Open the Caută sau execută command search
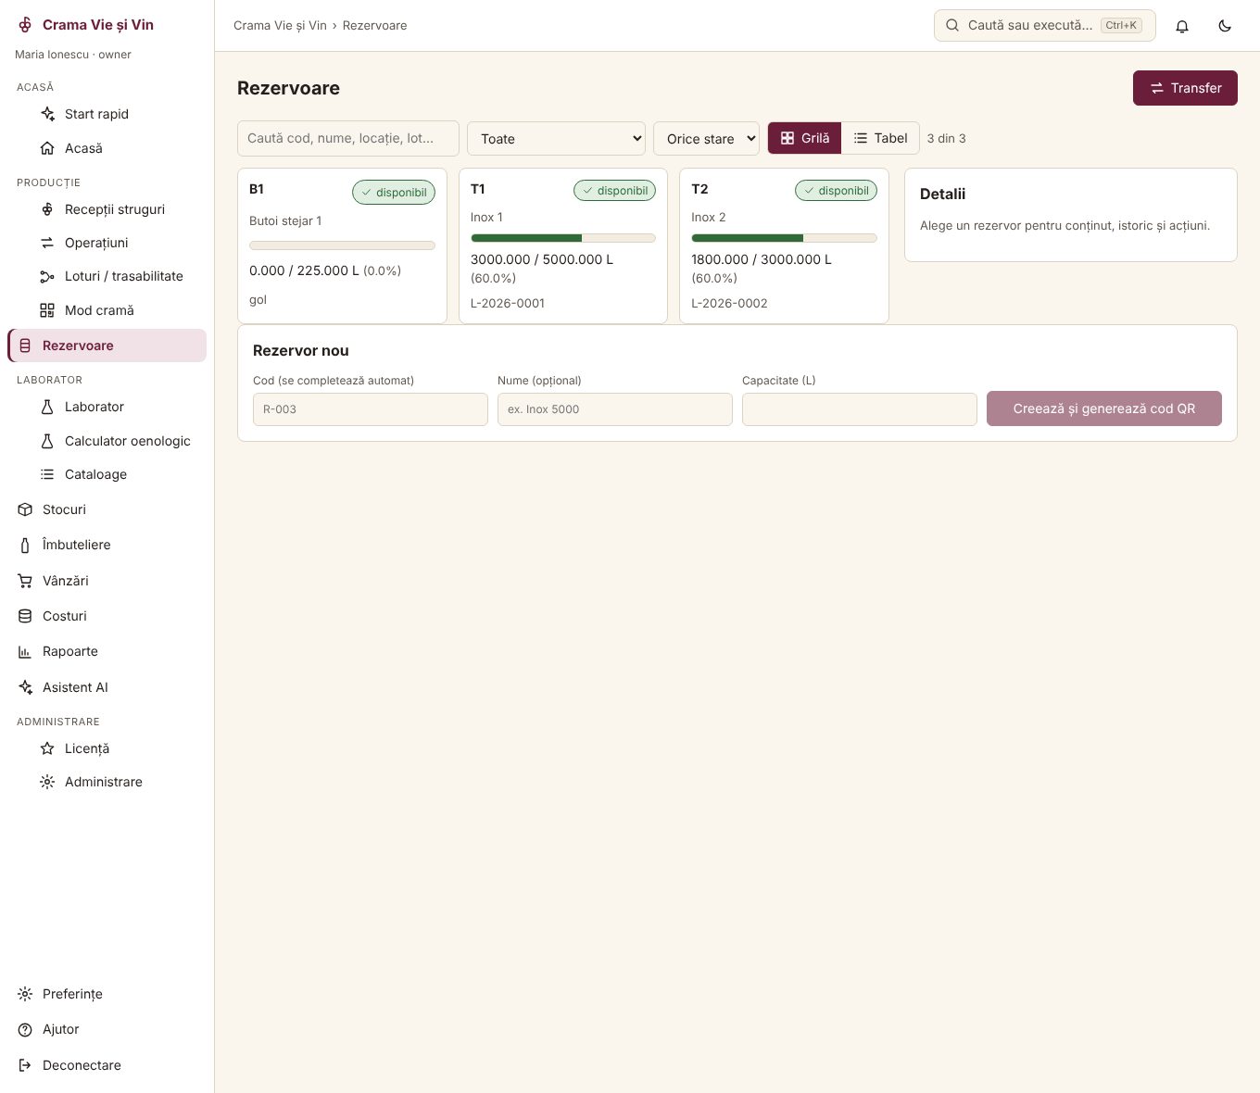This screenshot has width=1260, height=1093. pos(1045,26)
